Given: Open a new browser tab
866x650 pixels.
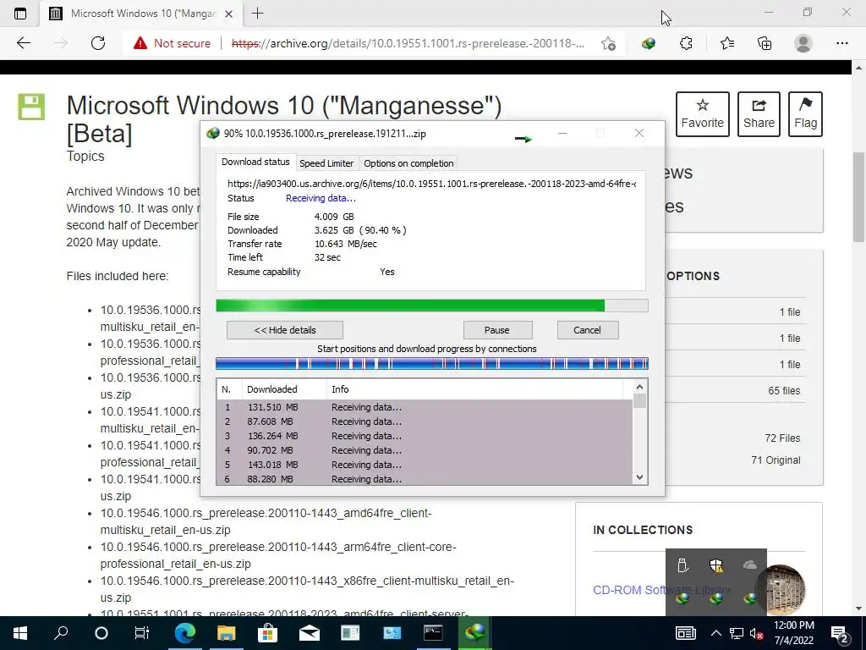Looking at the screenshot, I should pyautogui.click(x=257, y=14).
